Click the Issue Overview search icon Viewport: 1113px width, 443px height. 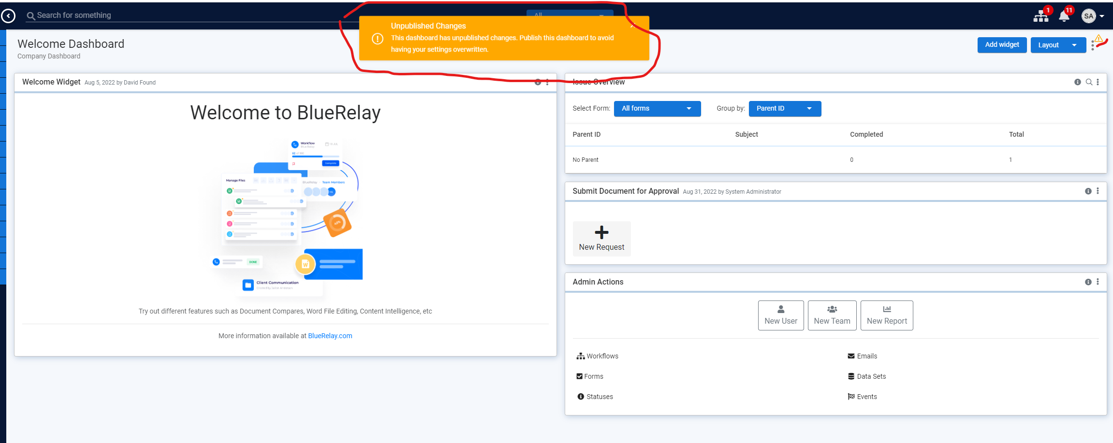(x=1089, y=82)
